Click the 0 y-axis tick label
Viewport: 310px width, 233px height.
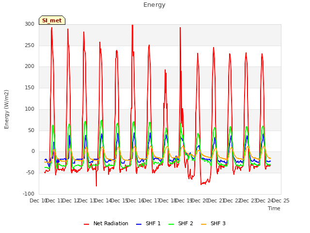point(33,151)
